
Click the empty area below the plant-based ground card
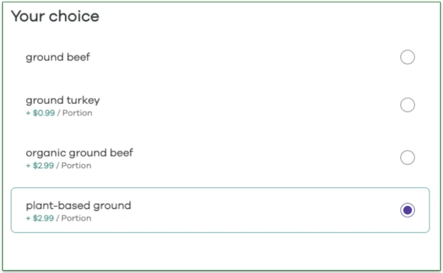point(221,251)
